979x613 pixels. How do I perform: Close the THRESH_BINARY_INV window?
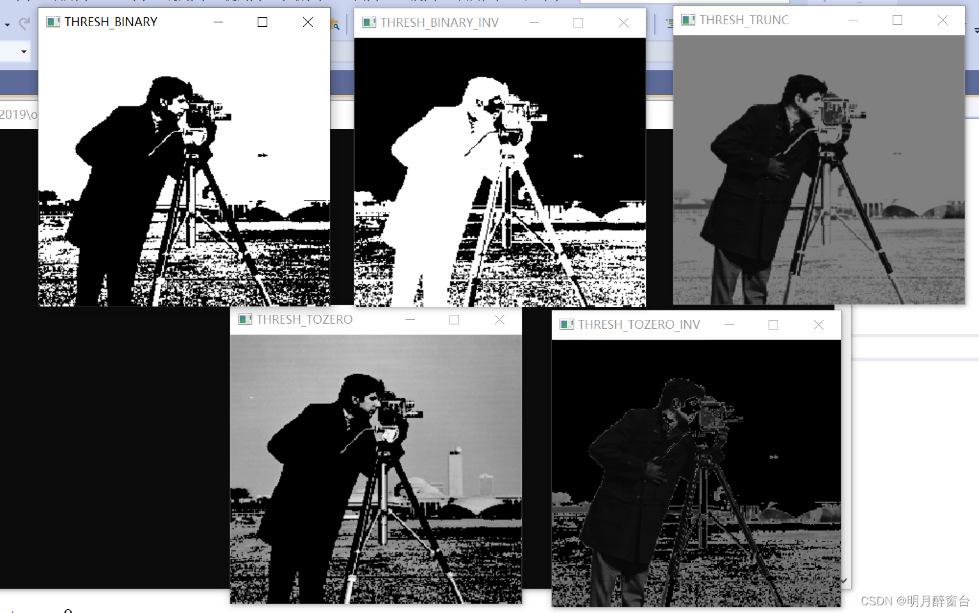pos(623,23)
